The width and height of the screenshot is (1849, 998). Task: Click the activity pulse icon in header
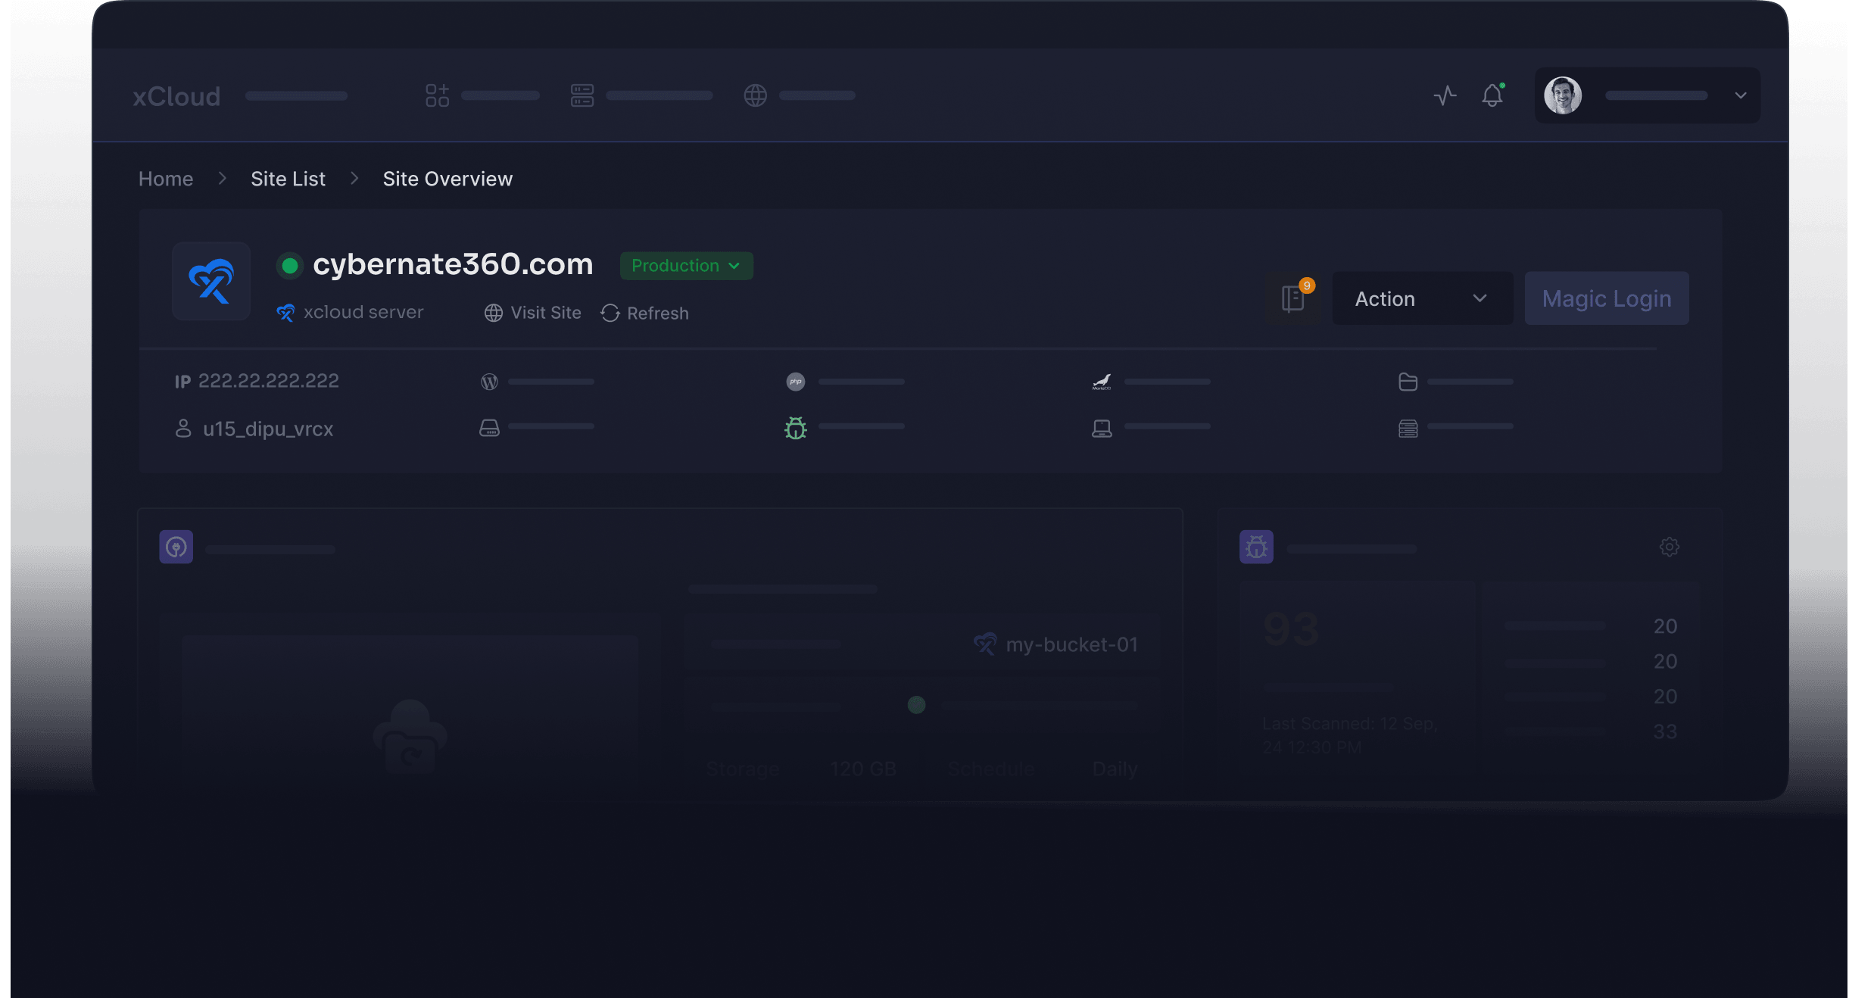point(1445,95)
